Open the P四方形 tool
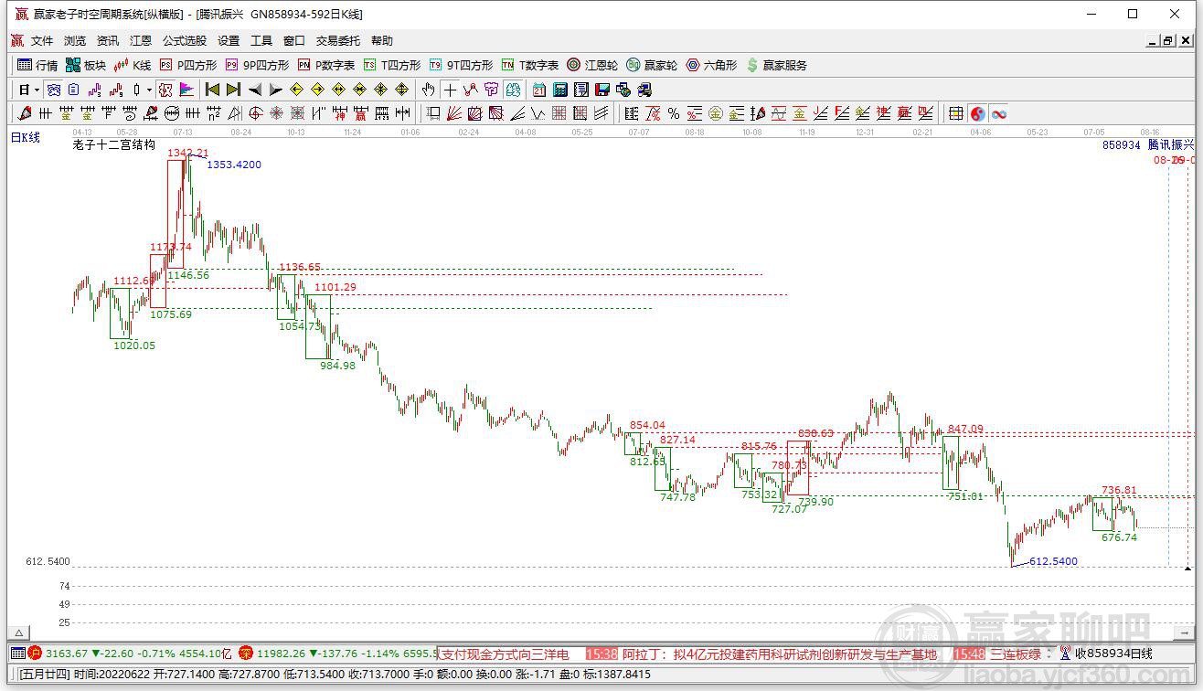 pyautogui.click(x=188, y=65)
